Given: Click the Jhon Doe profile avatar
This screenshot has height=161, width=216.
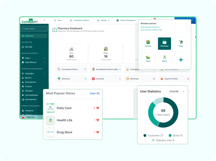Looking at the screenshot, I should click(23, 117).
